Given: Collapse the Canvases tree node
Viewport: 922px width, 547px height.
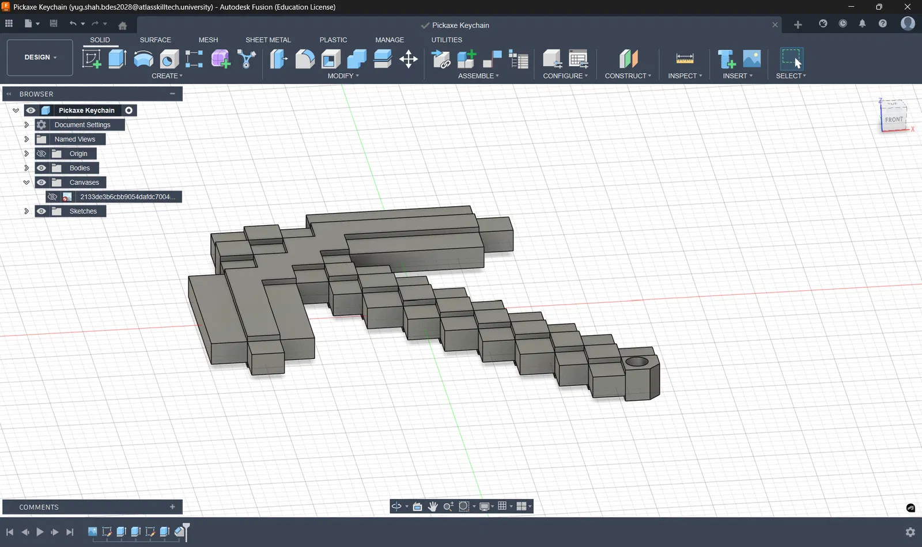Looking at the screenshot, I should pyautogui.click(x=27, y=183).
